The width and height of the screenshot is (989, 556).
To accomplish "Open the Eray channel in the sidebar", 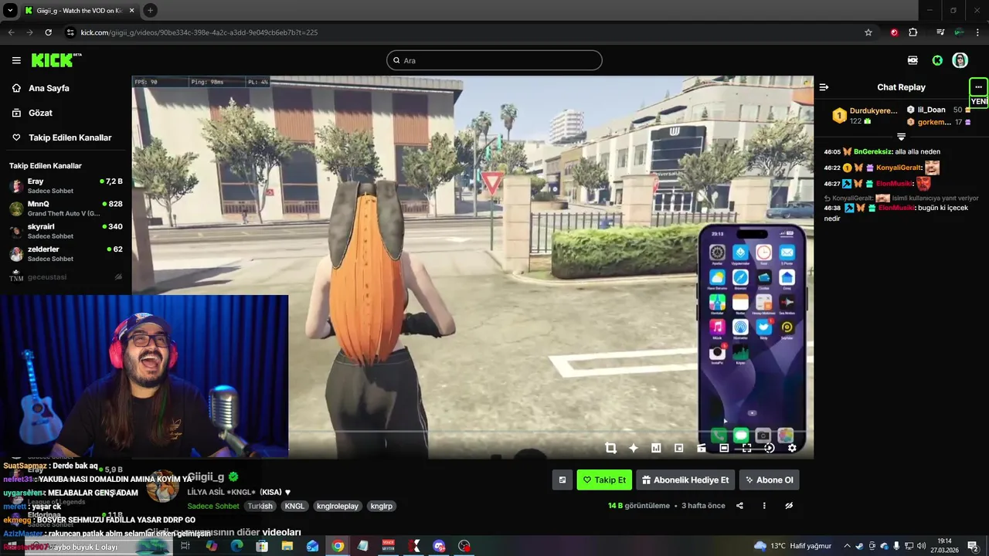I will [66, 185].
